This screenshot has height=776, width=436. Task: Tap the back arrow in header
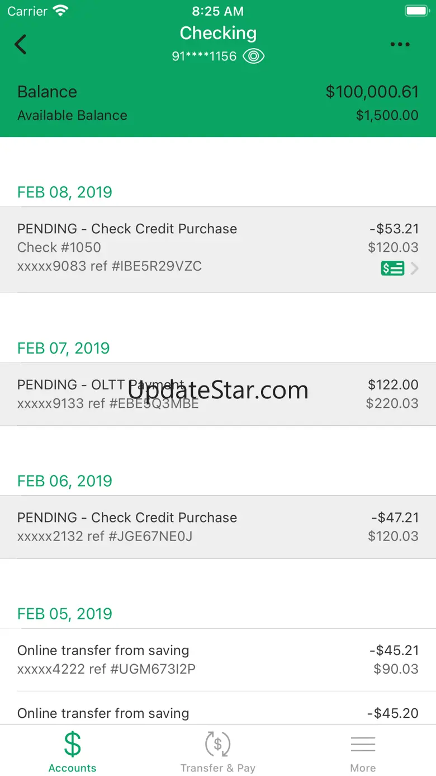(x=21, y=44)
